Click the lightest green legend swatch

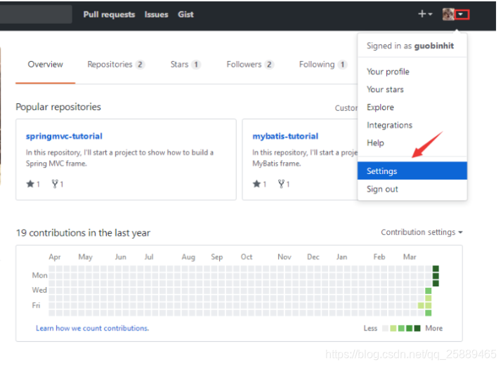tap(393, 328)
